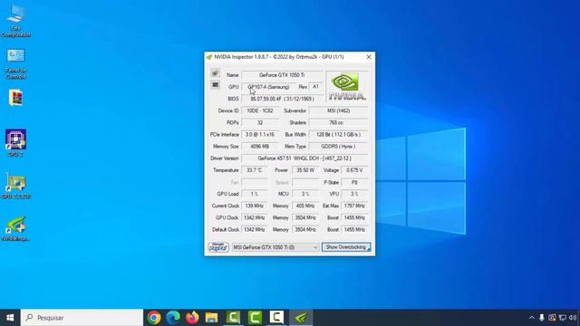Click the small icon button beside GPU field
Image resolution: width=580 pixels, height=326 pixels.
pyautogui.click(x=215, y=85)
